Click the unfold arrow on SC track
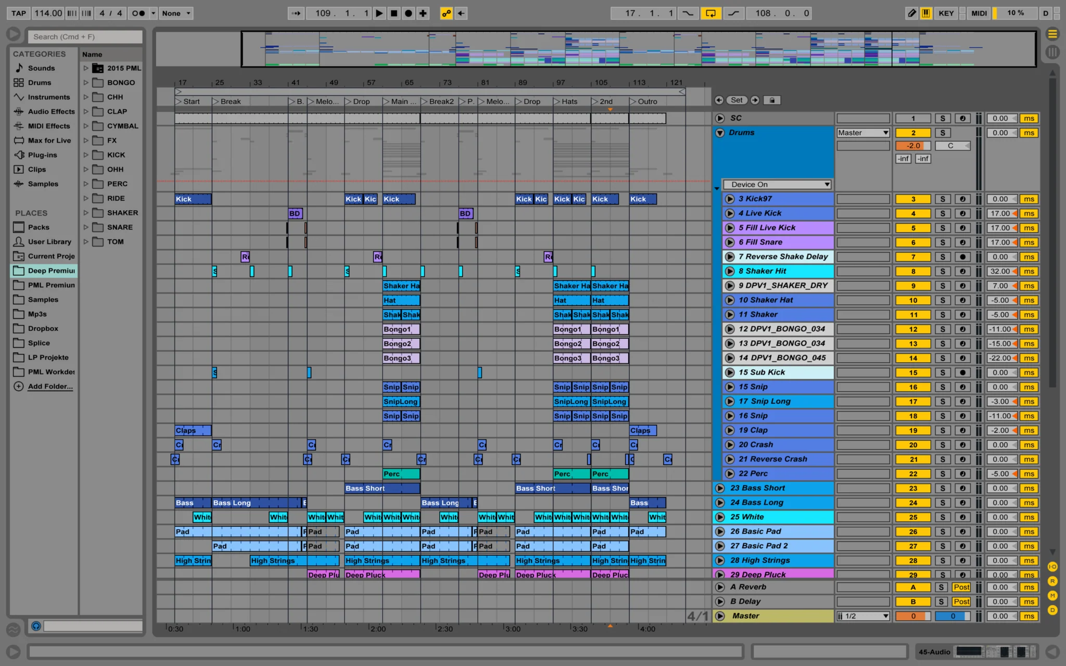This screenshot has width=1066, height=666. point(720,118)
